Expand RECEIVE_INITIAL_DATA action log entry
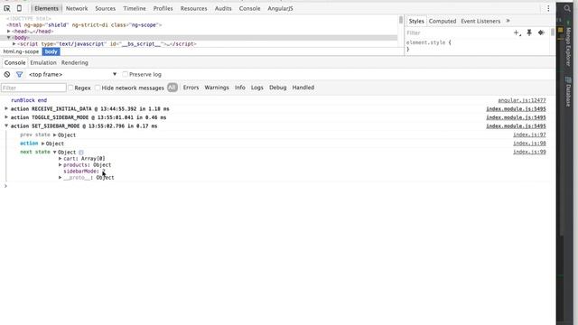Image resolution: width=578 pixels, height=325 pixels. pyautogui.click(x=6, y=108)
